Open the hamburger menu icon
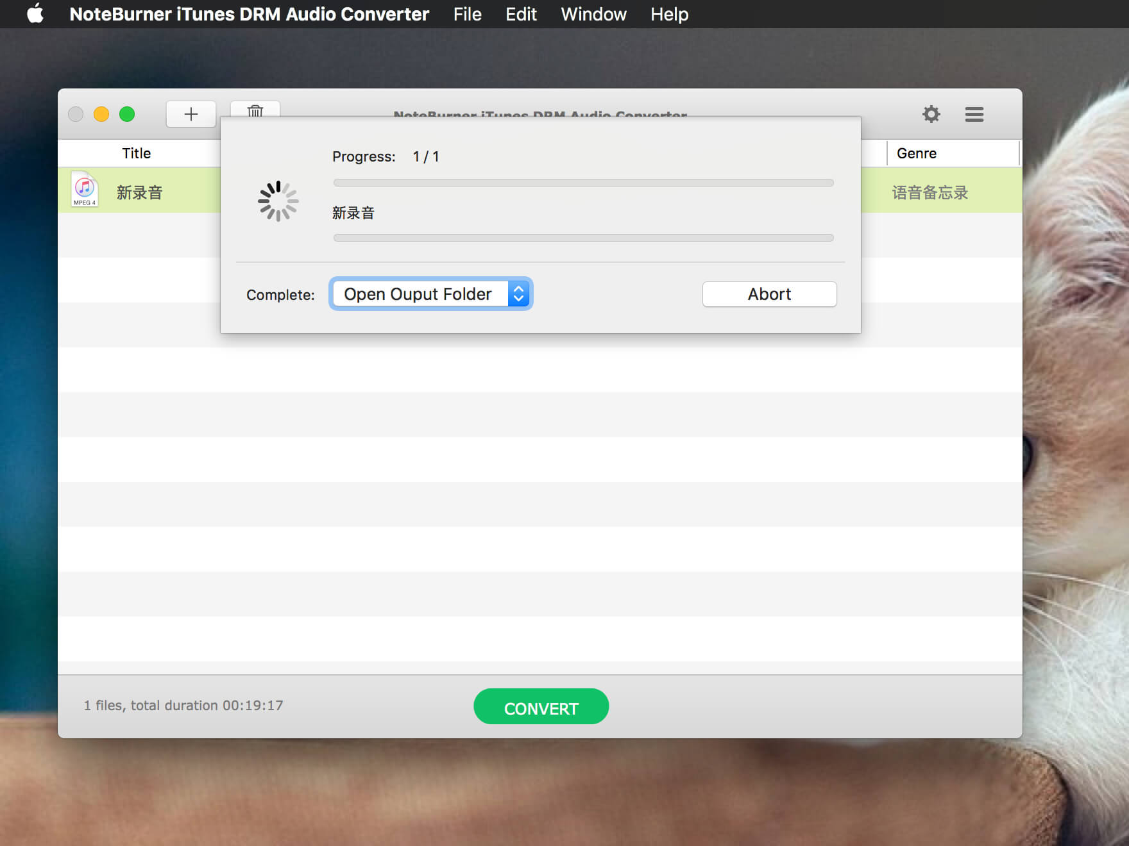1129x846 pixels. pyautogui.click(x=974, y=114)
